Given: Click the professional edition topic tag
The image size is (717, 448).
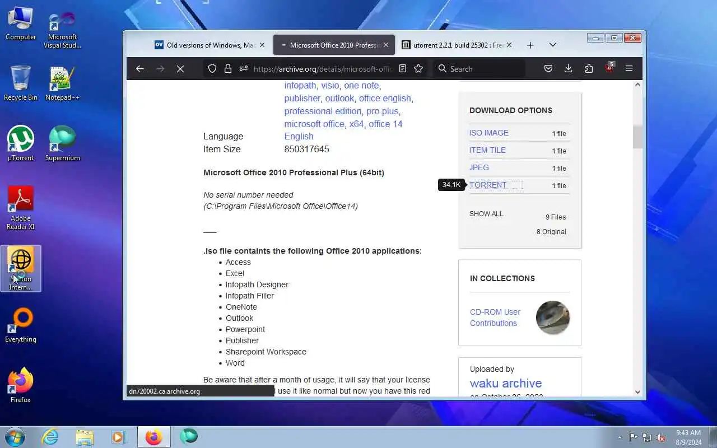Looking at the screenshot, I should (x=323, y=111).
